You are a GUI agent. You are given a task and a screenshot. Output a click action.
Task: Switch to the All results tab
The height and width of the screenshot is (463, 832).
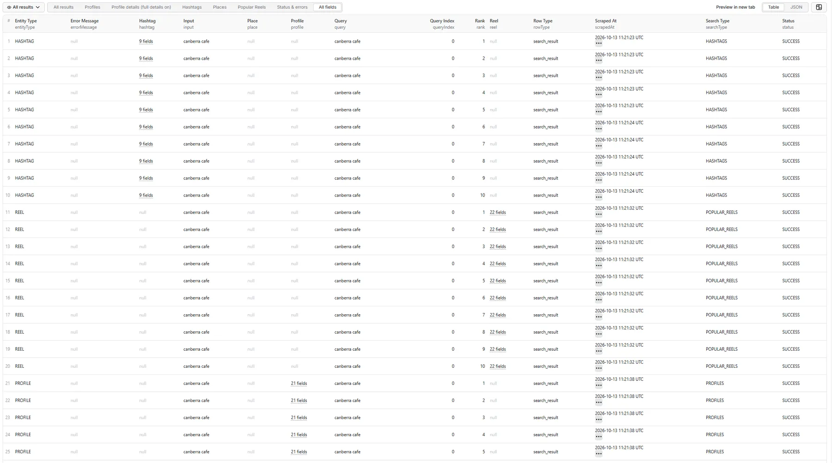point(63,7)
